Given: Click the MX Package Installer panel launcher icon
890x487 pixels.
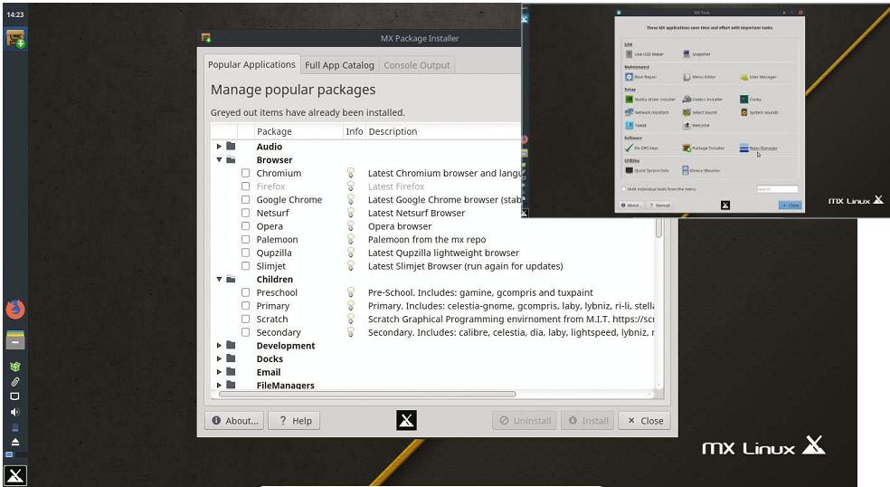Looking at the screenshot, I should click(15, 39).
